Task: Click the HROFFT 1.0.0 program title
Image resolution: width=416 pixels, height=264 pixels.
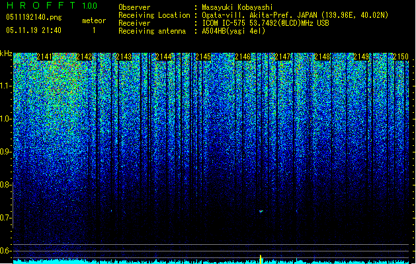Action: [52, 5]
